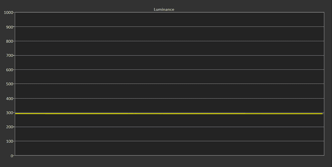Click the yellow luminance line
Screen dimensions: 332x167
point(169,114)
